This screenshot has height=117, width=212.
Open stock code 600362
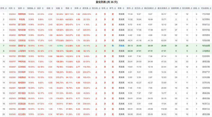[x=12, y=40]
